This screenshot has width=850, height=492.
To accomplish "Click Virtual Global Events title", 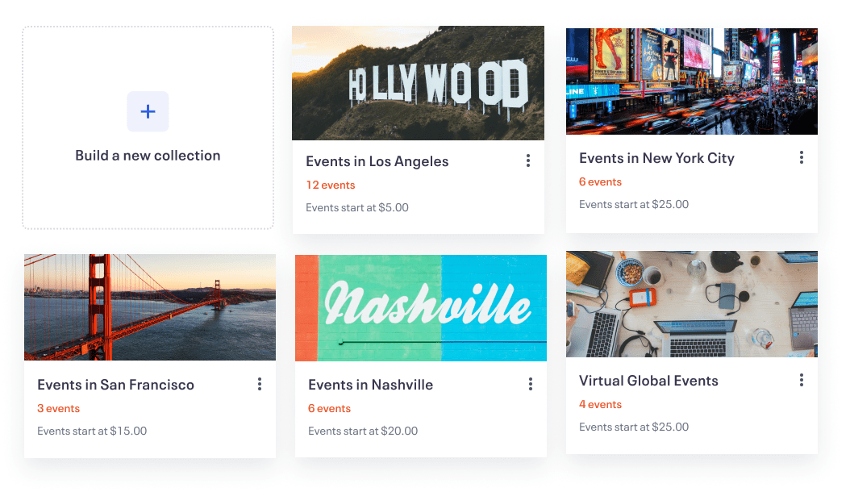I will tap(648, 381).
